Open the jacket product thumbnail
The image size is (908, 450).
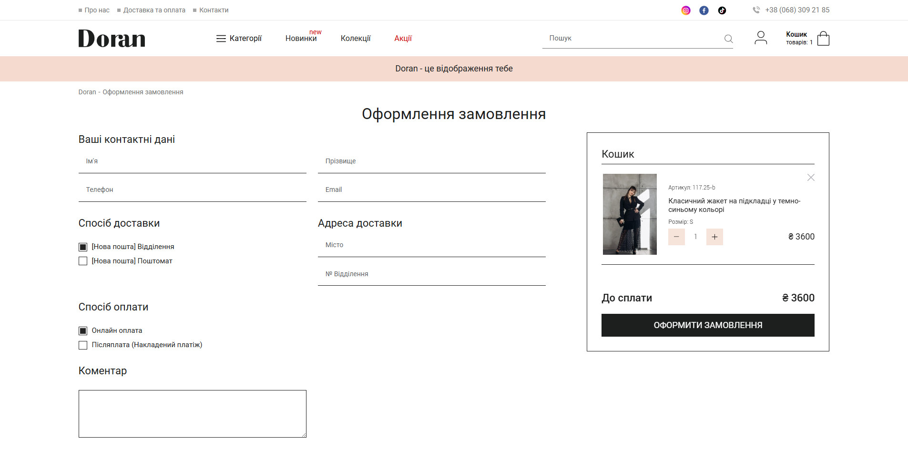pyautogui.click(x=630, y=214)
